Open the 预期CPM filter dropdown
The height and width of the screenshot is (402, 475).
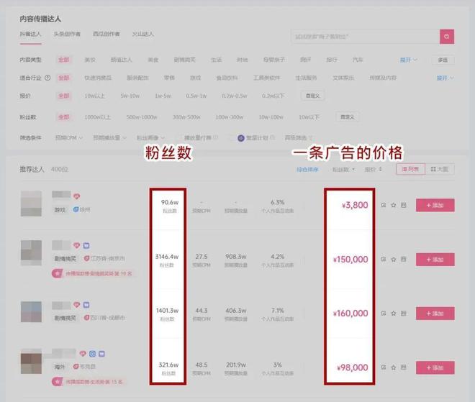[69, 137]
